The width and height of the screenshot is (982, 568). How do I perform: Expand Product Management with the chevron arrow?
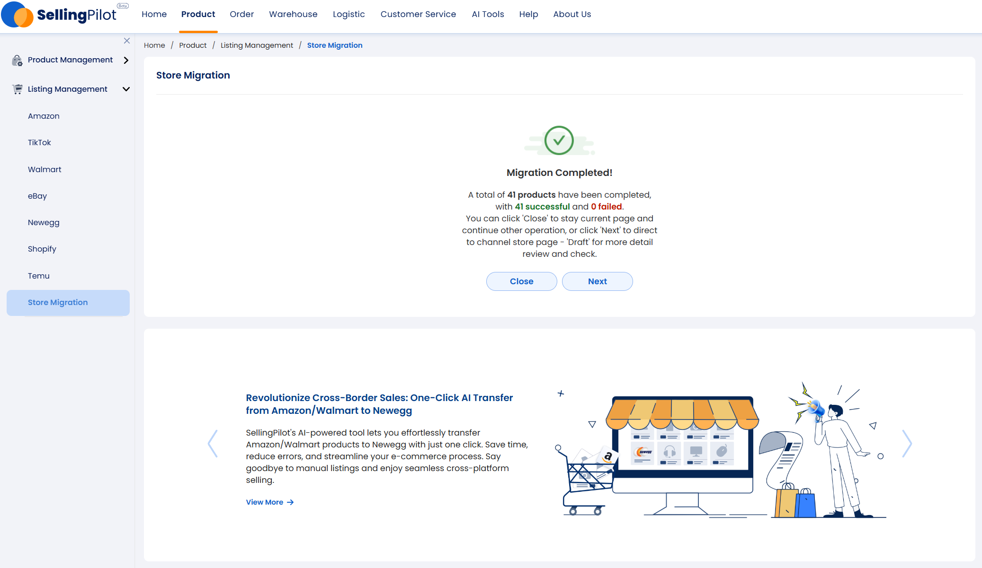click(x=126, y=60)
